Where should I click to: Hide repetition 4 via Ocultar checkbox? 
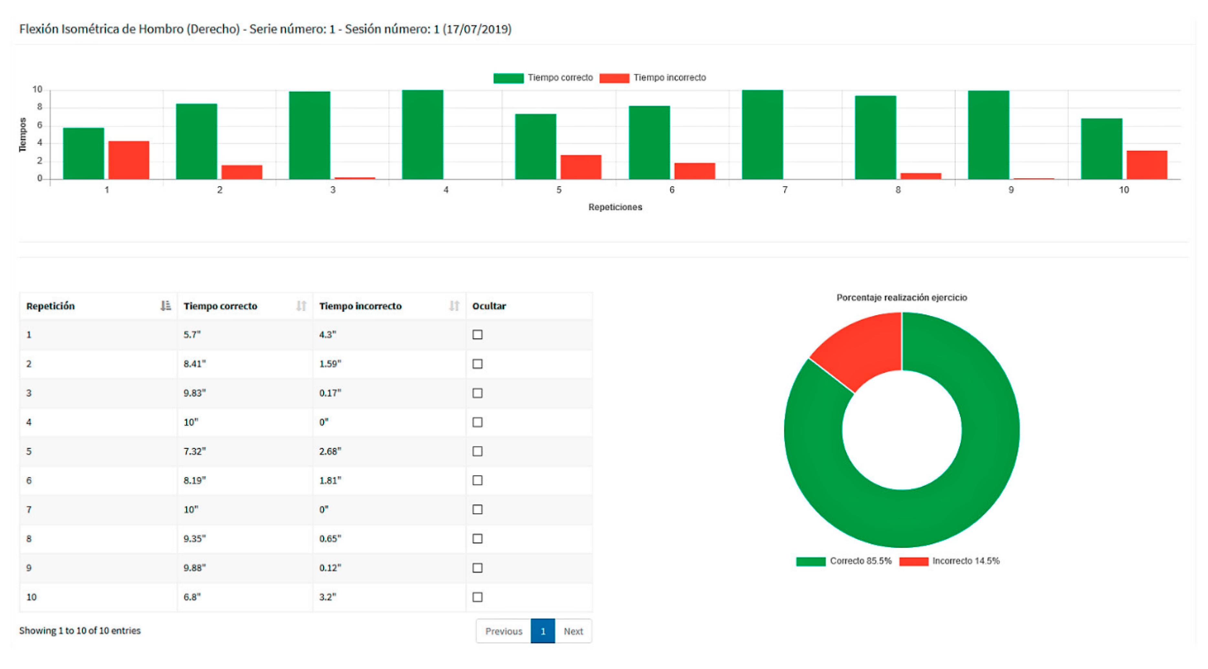pyautogui.click(x=477, y=422)
